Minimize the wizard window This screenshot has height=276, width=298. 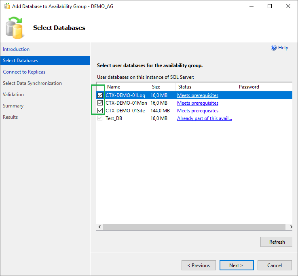click(x=252, y=6)
